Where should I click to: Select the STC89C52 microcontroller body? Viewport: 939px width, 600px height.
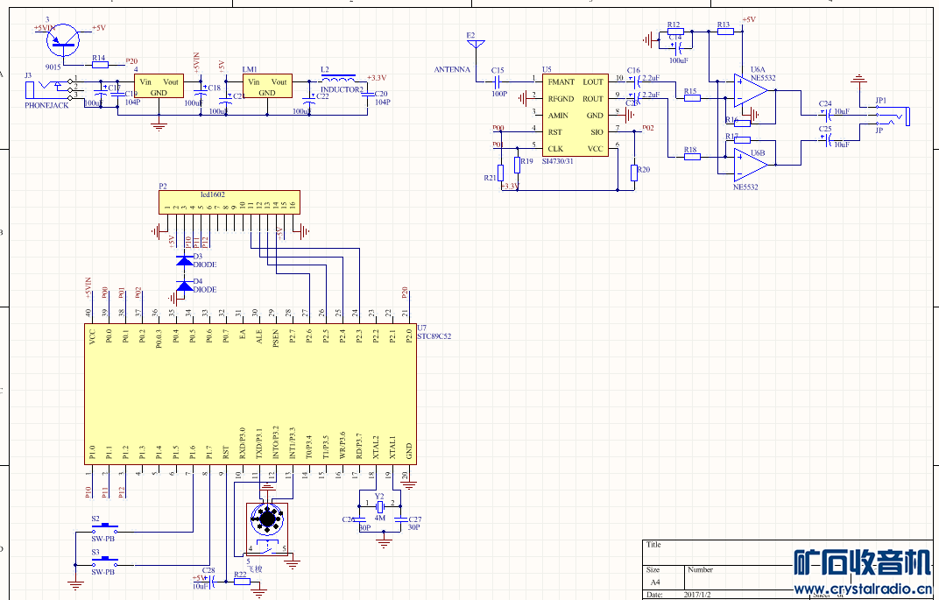(x=251, y=394)
